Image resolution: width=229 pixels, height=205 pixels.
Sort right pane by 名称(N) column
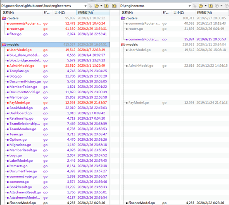tap(141, 12)
